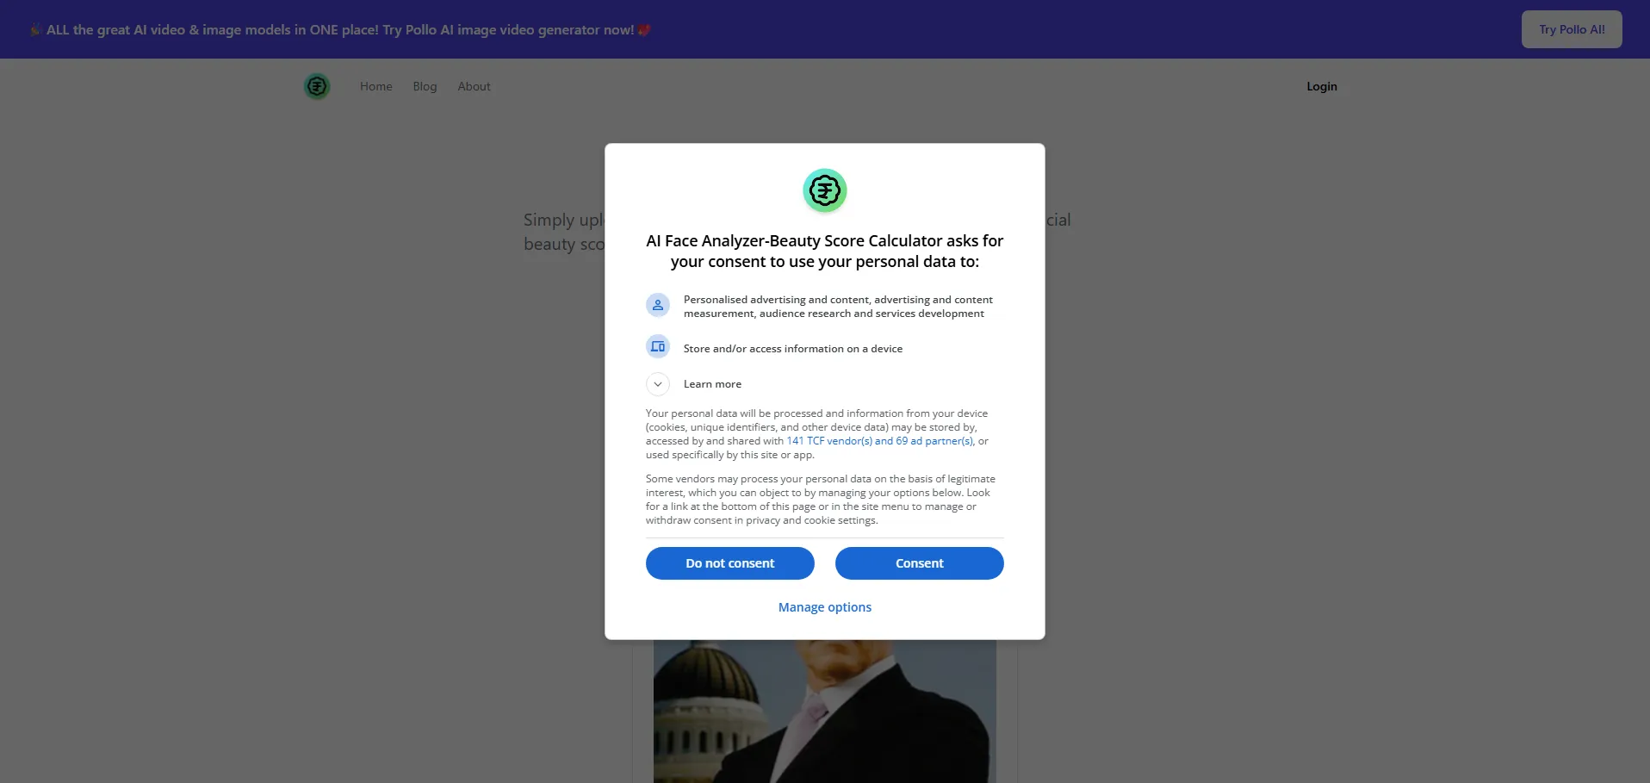Click the consent dialog heading text

(x=825, y=251)
